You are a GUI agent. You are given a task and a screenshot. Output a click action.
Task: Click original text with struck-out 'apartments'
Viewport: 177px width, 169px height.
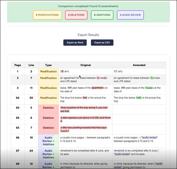tap(84, 90)
